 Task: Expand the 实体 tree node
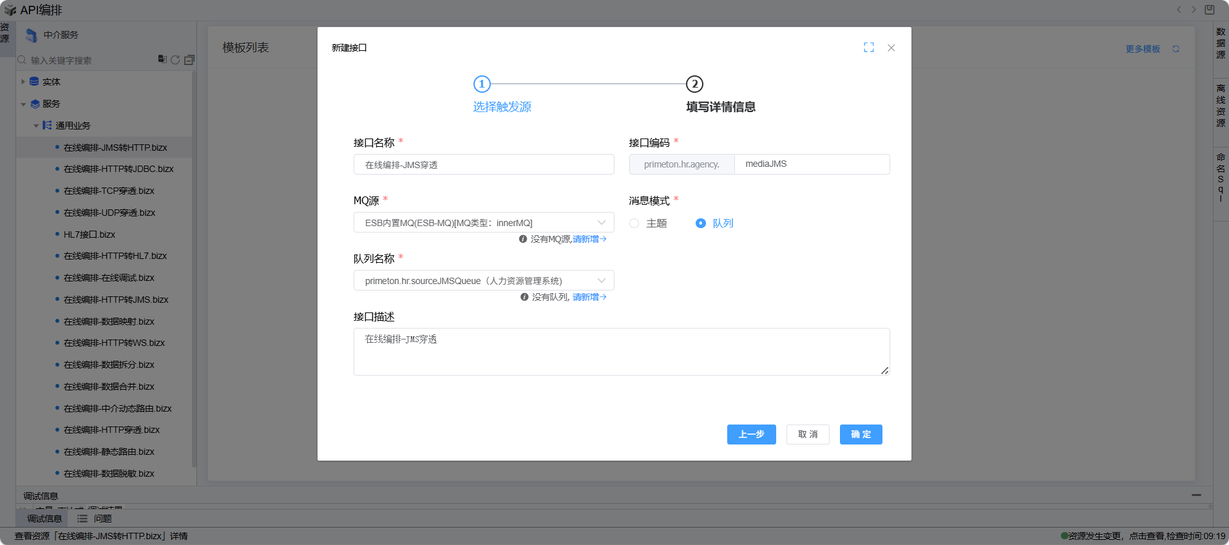tap(23, 82)
